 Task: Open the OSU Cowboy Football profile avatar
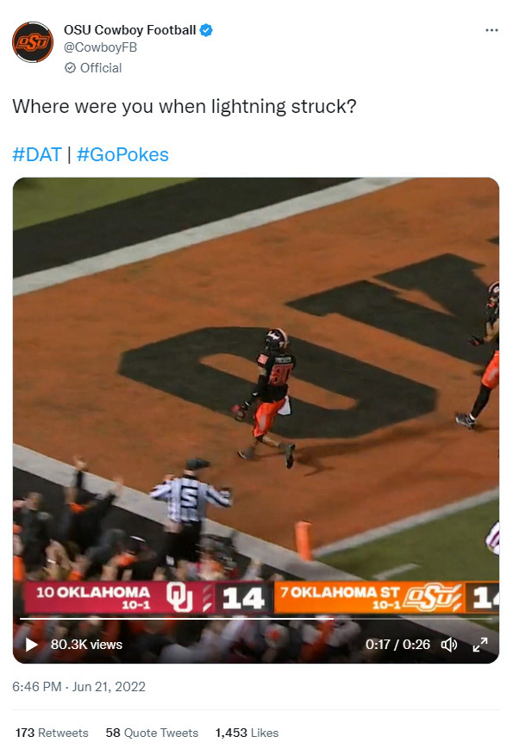point(33,42)
